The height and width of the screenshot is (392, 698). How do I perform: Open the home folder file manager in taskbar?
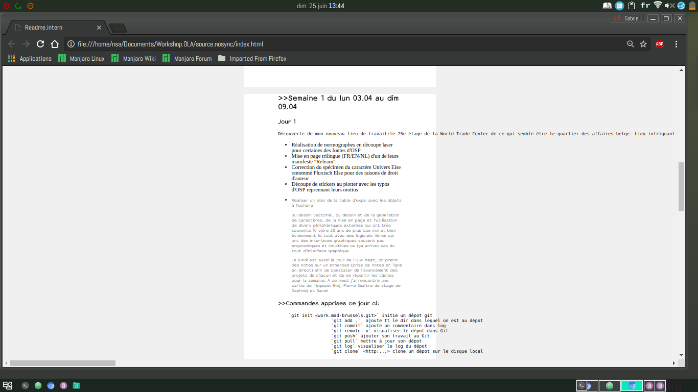coord(76,385)
